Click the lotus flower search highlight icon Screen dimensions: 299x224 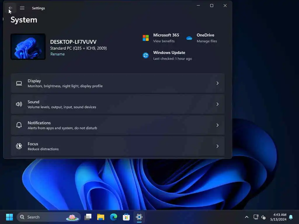[72, 217]
